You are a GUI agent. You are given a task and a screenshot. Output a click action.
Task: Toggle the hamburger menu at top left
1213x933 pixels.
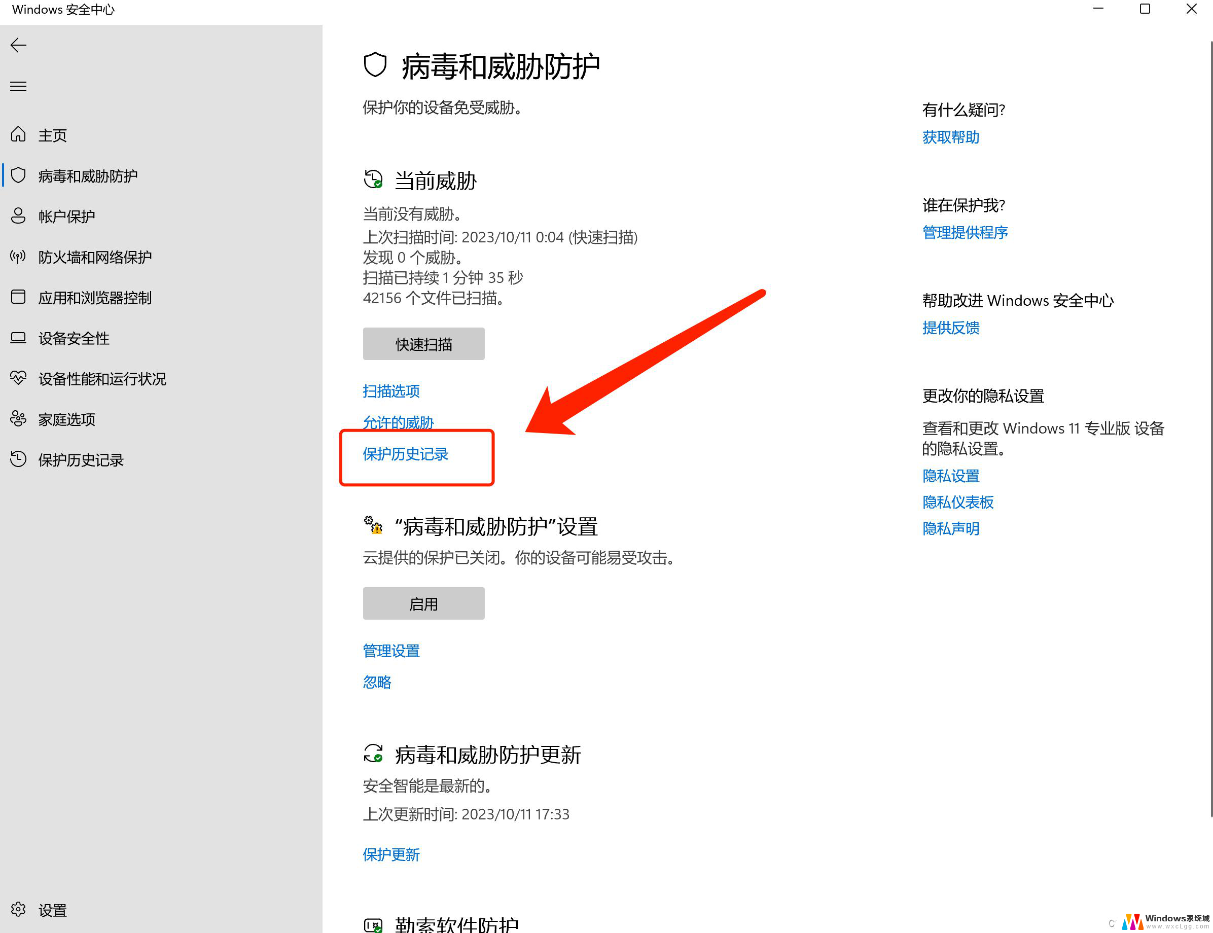(x=22, y=86)
